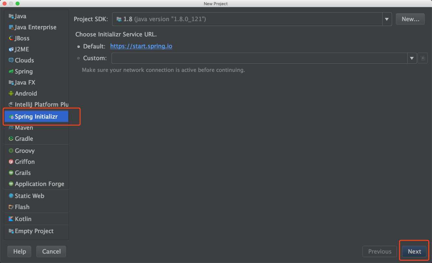Image resolution: width=432 pixels, height=263 pixels.
Task: Click the Previous button
Action: [x=380, y=252]
